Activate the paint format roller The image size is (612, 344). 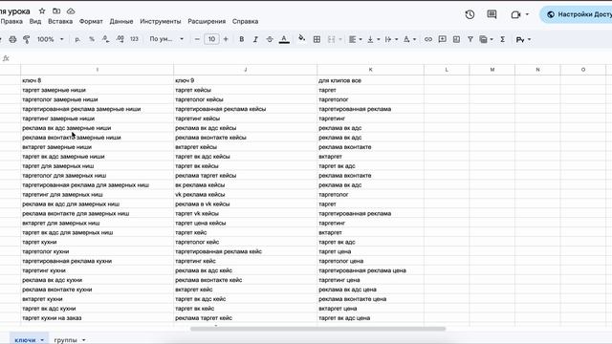tap(27, 39)
